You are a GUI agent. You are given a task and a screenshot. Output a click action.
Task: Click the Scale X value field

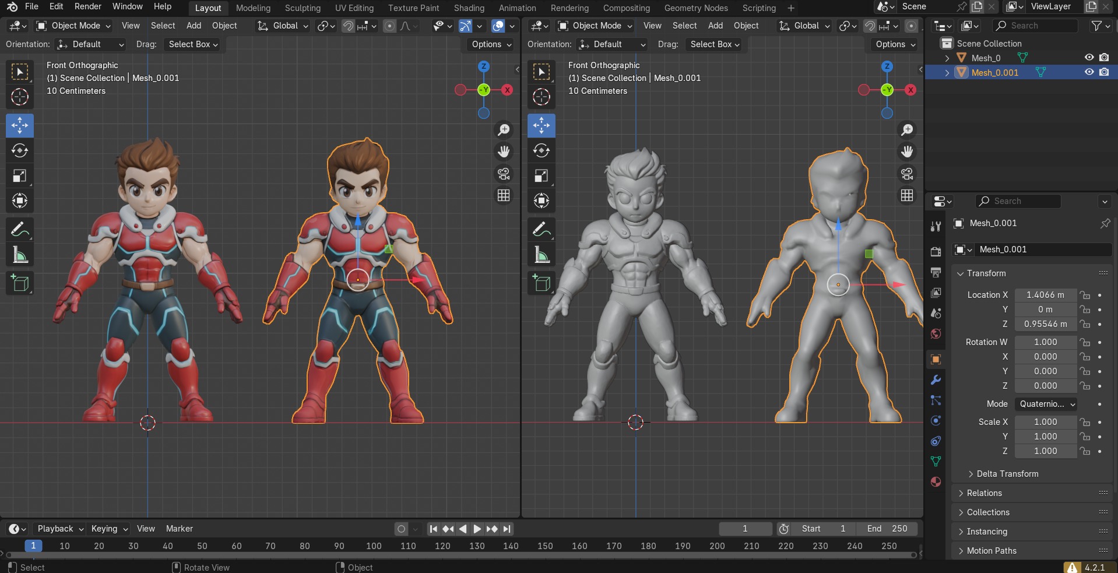tap(1045, 422)
